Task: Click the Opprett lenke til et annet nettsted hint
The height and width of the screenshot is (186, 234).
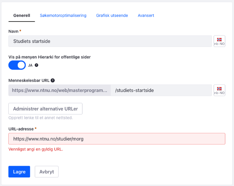Action: coord(41,118)
